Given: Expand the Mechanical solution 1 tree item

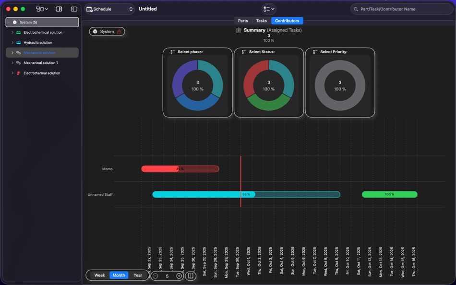Looking at the screenshot, I should coord(12,63).
